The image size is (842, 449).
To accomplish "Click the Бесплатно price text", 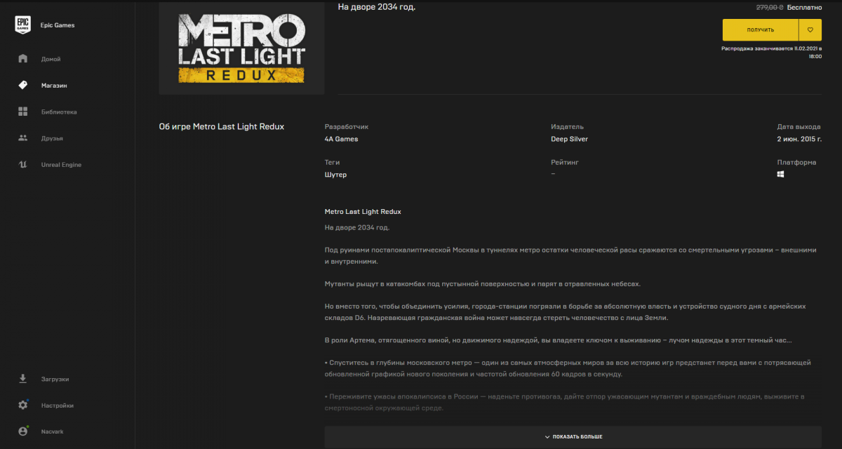I will coord(804,7).
